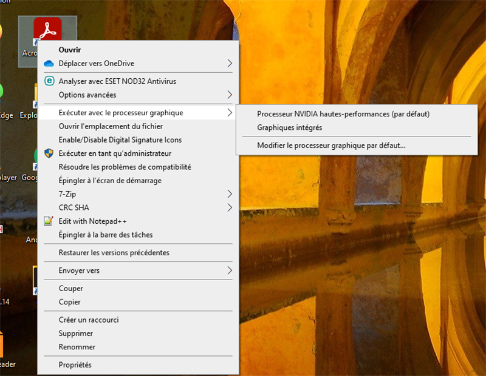Screen dimensions: 486x376
Task: Expand Options avancées submenu arrow
Action: point(229,95)
